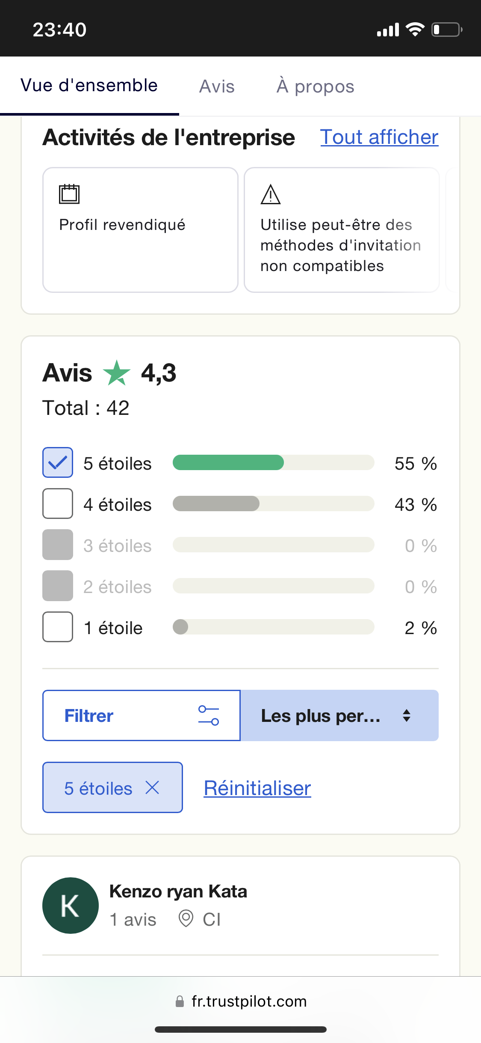Remove the 5 étoiles filter chip
The width and height of the screenshot is (481, 1043).
(x=152, y=787)
